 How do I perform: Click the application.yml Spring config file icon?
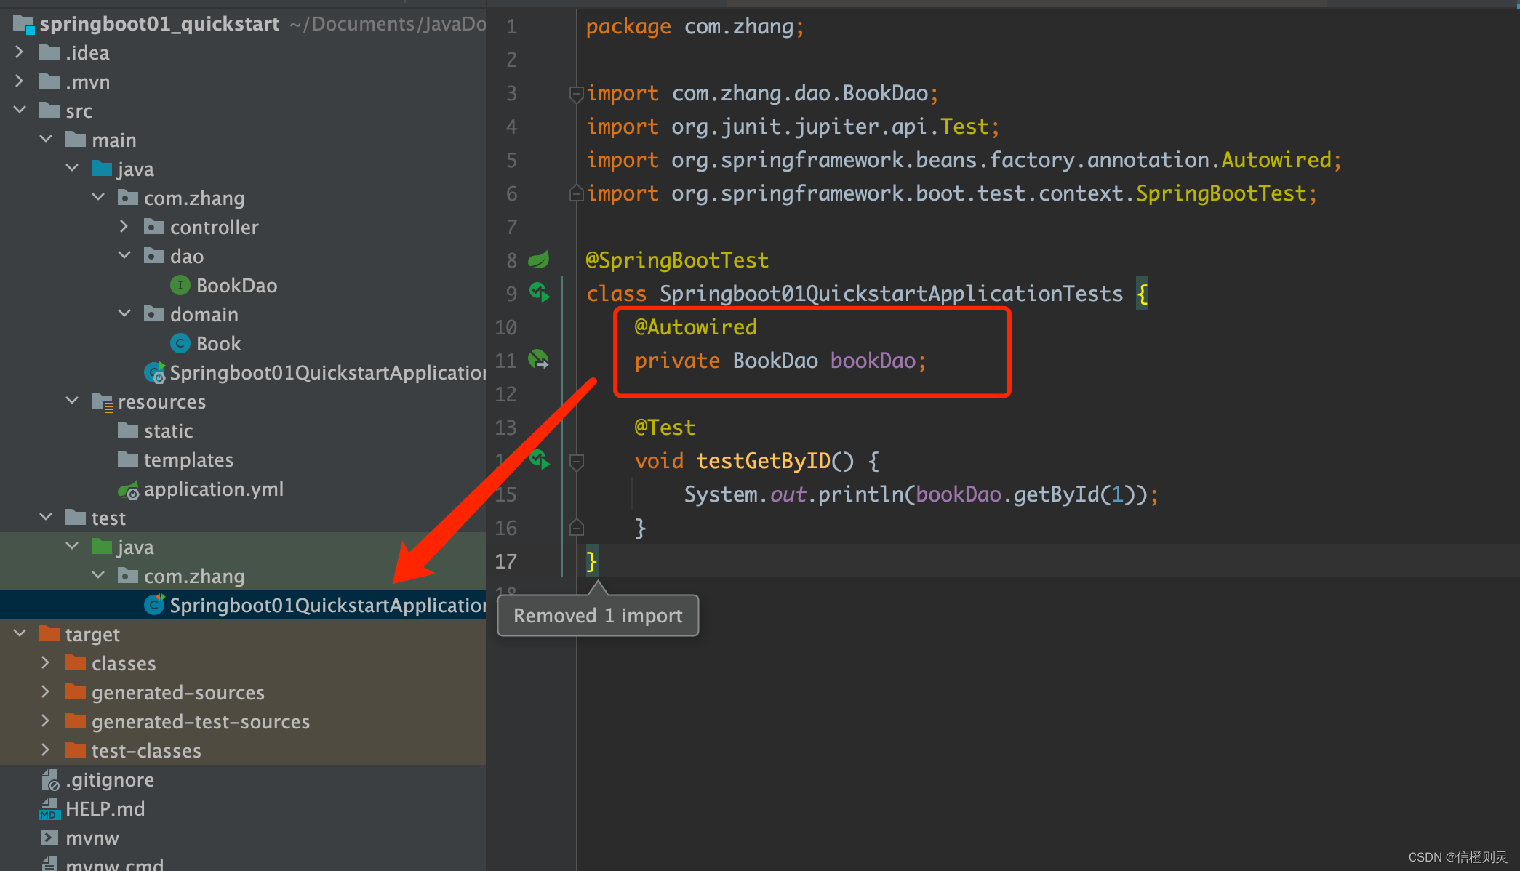tap(129, 490)
